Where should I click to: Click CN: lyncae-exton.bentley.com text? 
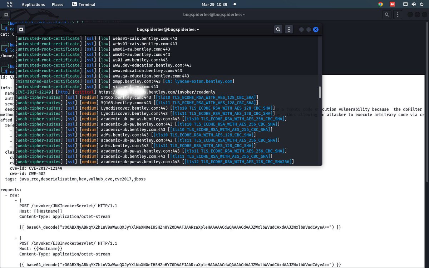coord(198,81)
